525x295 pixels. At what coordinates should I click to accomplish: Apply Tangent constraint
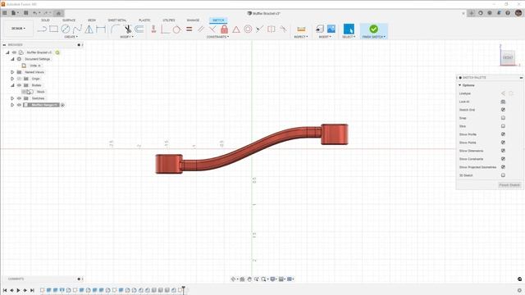point(177,29)
